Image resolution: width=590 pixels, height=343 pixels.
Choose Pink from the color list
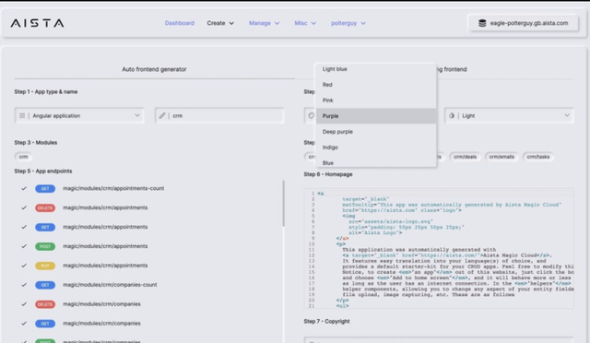[x=376, y=101]
